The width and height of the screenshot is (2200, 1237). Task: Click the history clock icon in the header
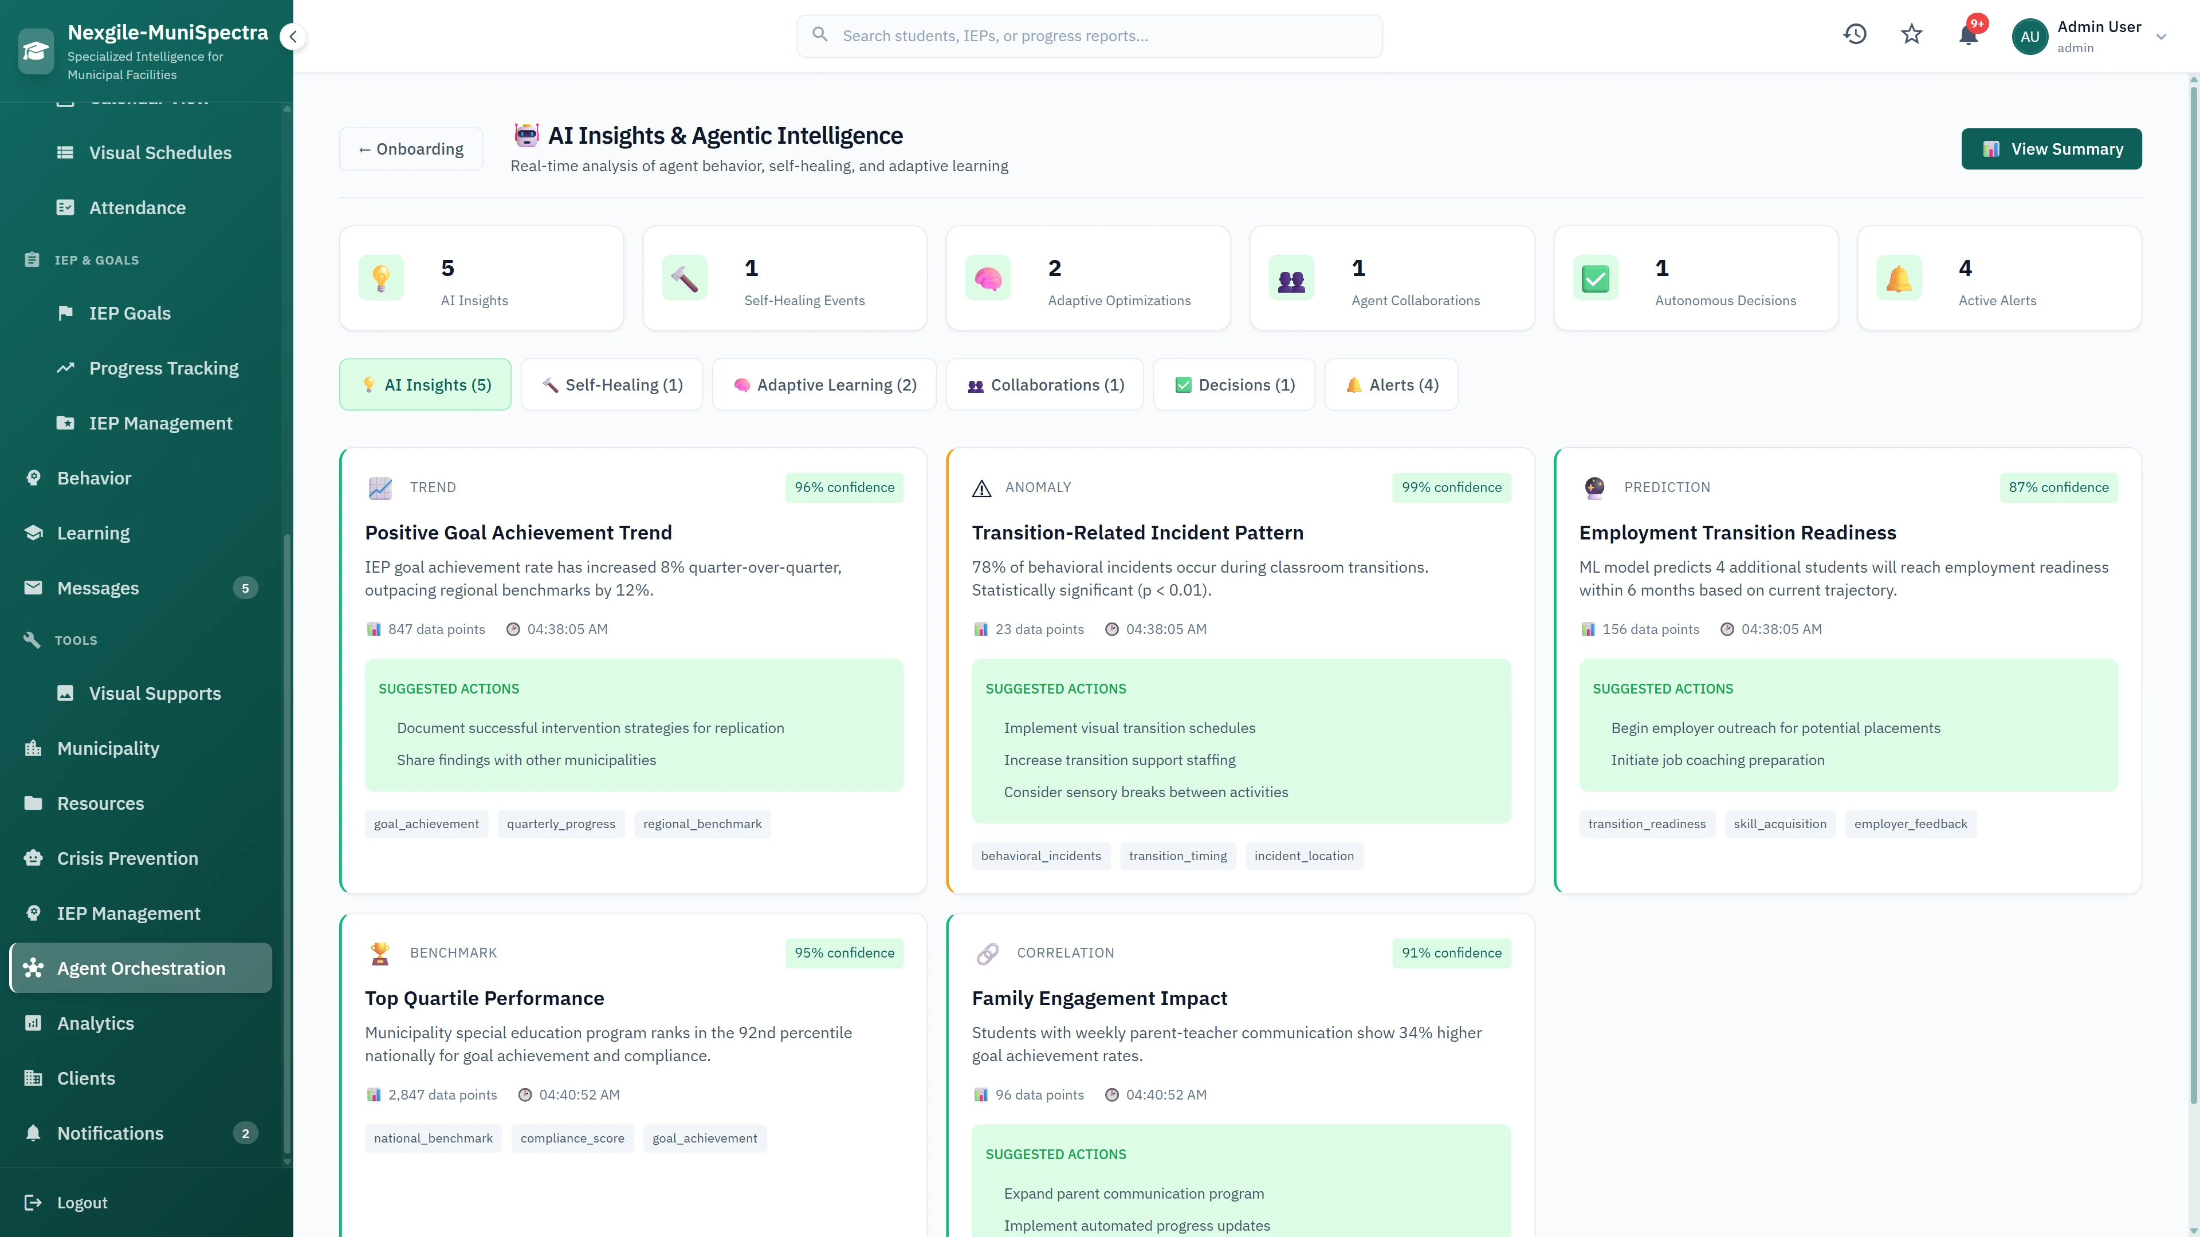tap(1855, 35)
